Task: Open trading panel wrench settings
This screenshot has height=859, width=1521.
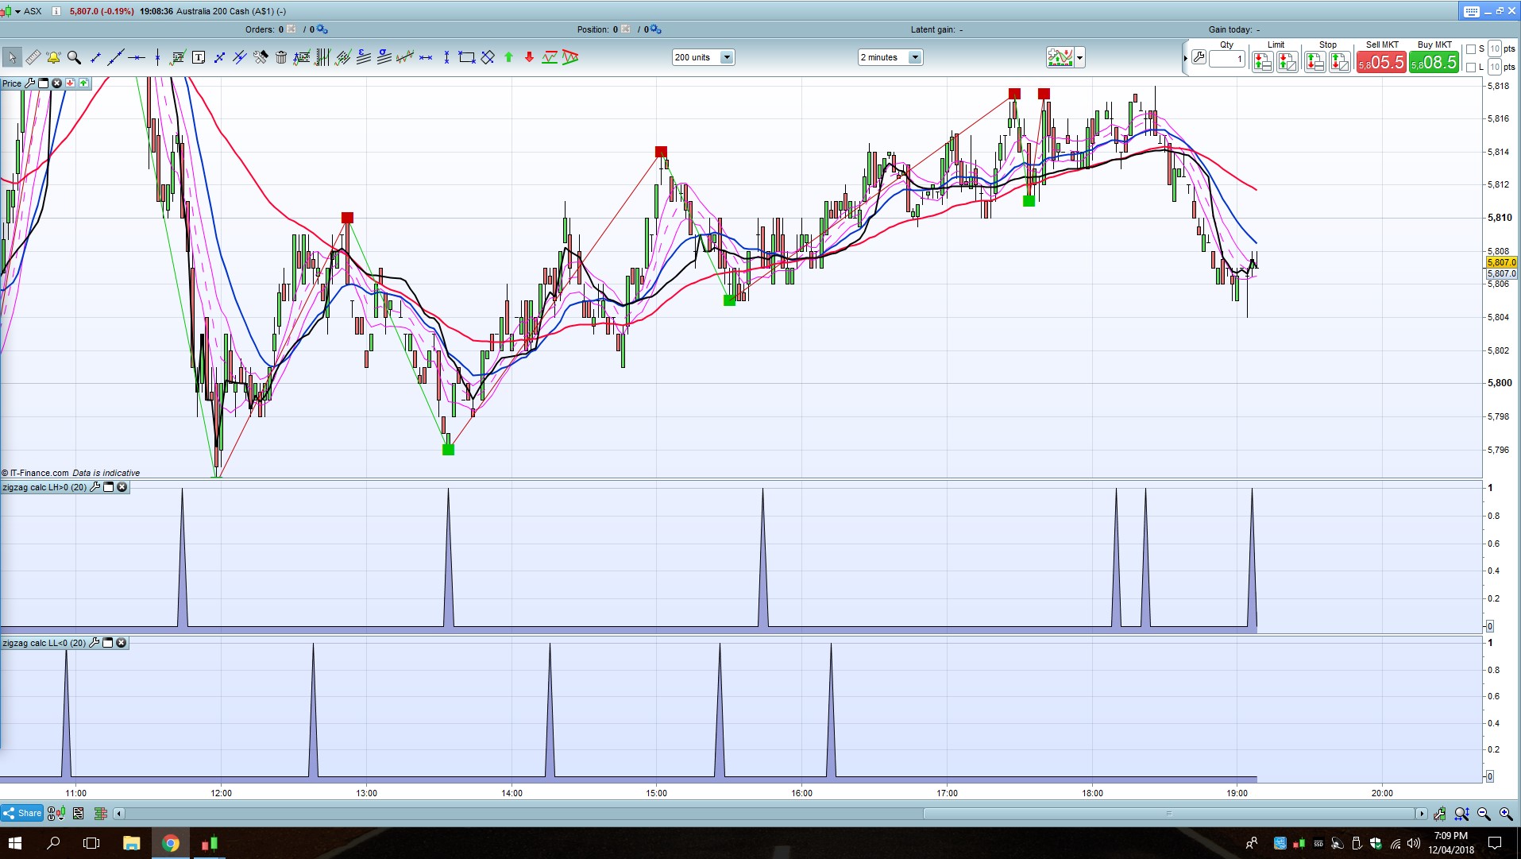Action: 1199,57
